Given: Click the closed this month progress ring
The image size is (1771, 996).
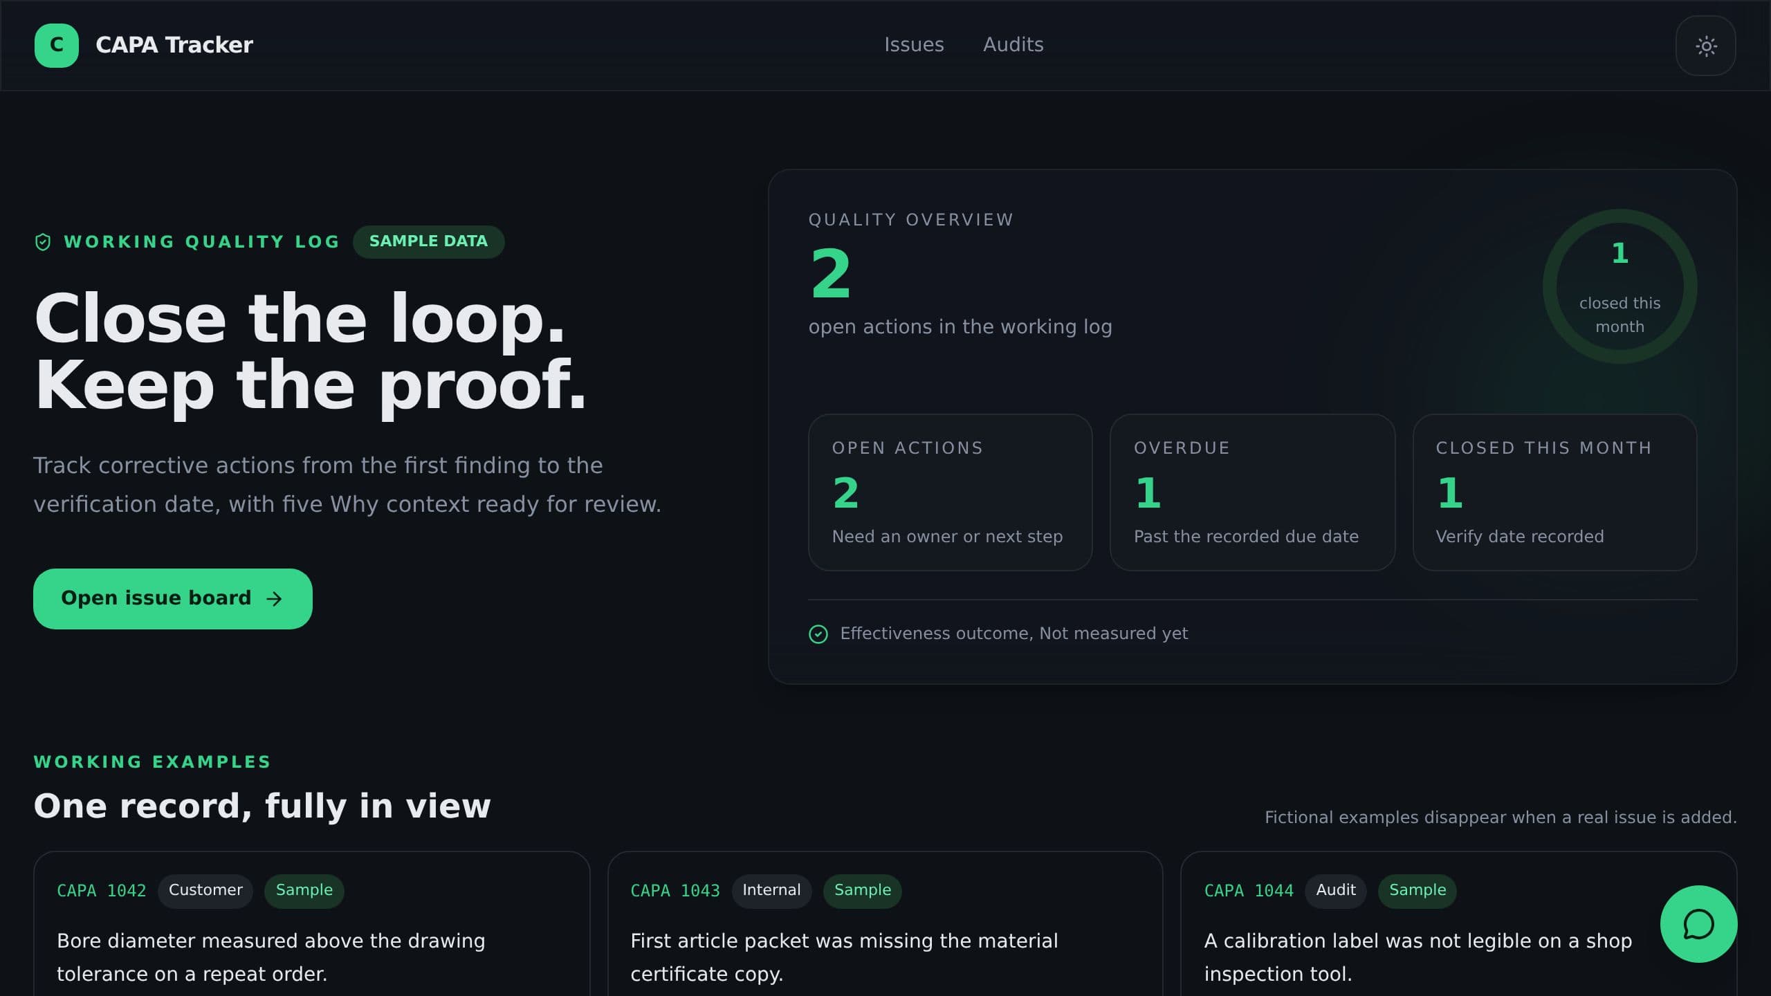Looking at the screenshot, I should click(x=1619, y=286).
